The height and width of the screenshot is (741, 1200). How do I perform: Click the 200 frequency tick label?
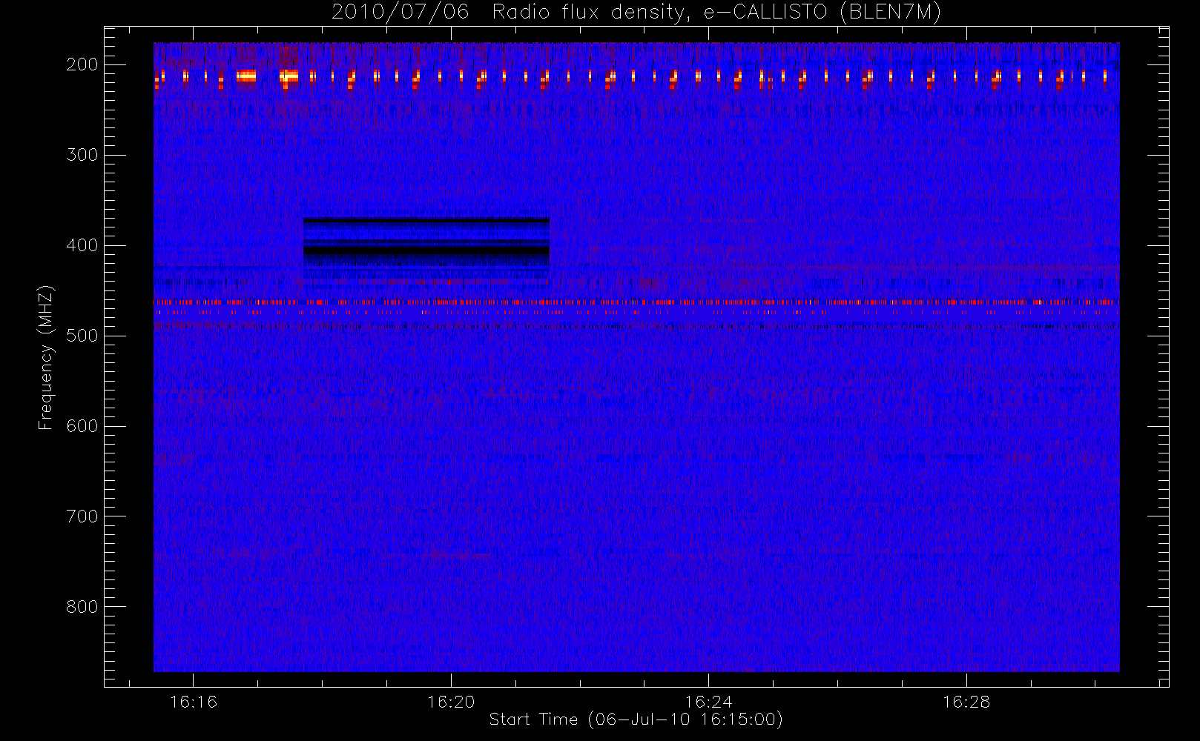click(82, 64)
